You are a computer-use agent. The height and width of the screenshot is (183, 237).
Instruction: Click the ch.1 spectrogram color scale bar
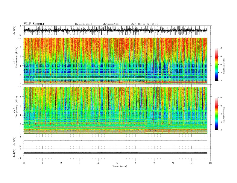[217, 64]
